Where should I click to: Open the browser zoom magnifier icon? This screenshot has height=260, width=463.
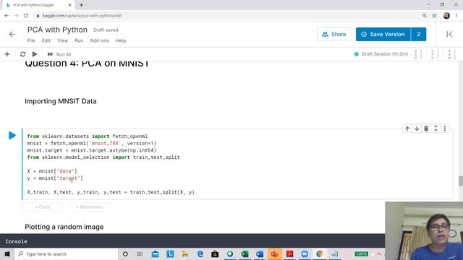click(x=425, y=16)
